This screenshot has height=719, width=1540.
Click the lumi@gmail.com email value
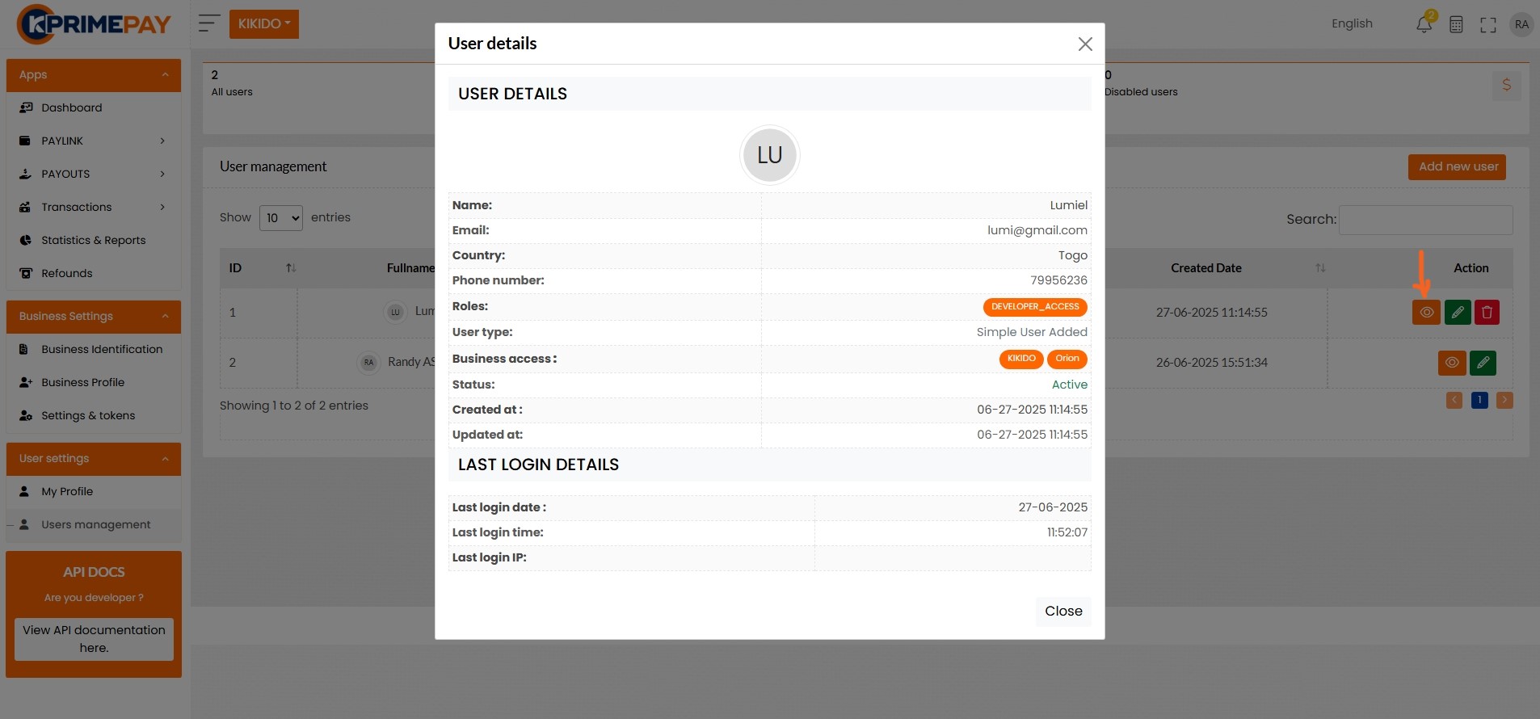tap(1037, 230)
